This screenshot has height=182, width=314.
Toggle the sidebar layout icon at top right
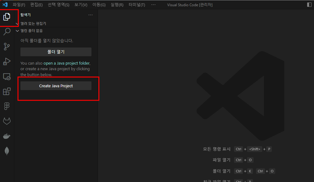[x=309, y=5]
